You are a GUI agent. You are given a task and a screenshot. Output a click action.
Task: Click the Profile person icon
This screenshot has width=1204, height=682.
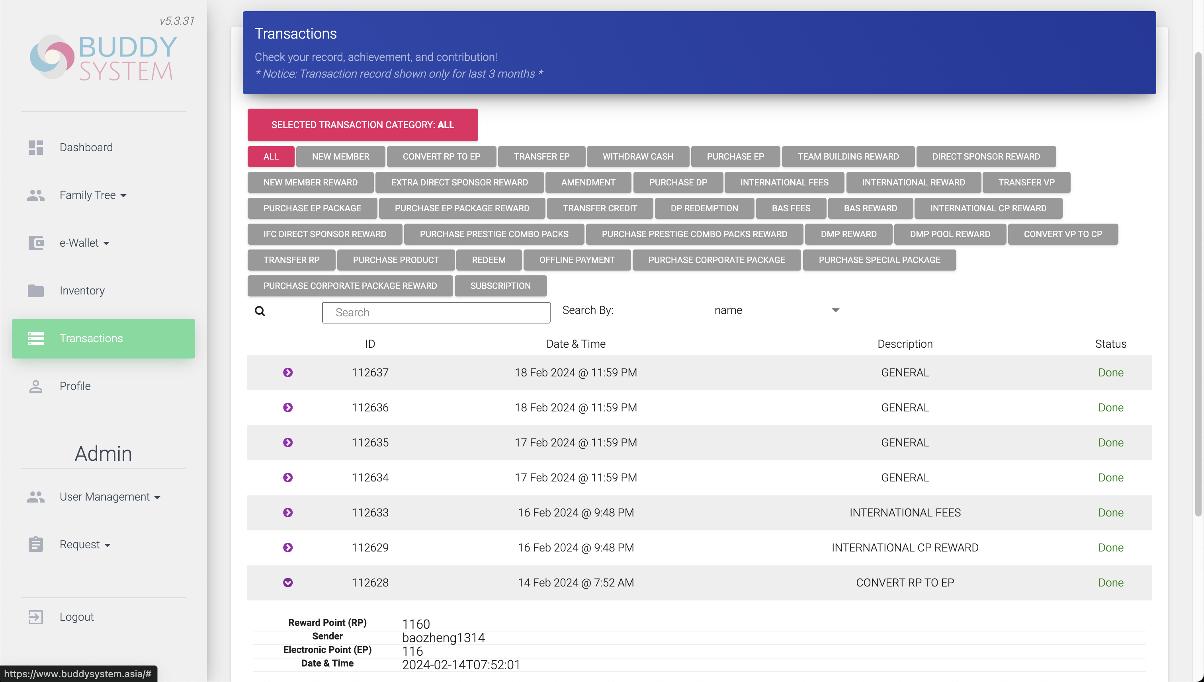coord(35,386)
